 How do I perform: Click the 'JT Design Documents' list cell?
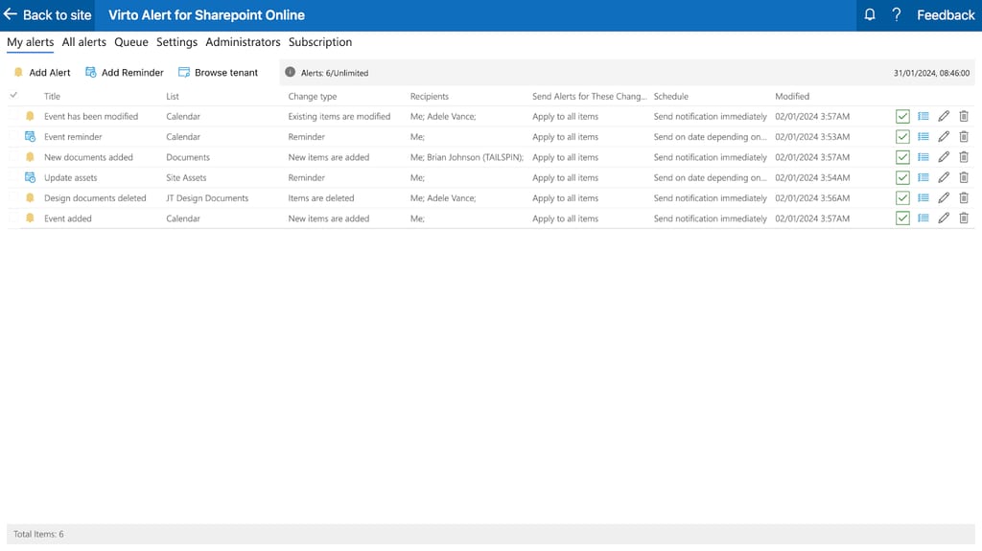click(x=207, y=197)
